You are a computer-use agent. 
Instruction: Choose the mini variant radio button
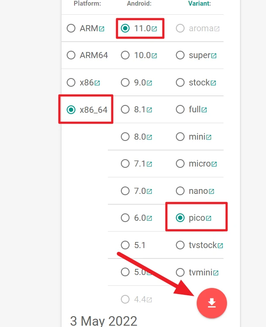coord(180,137)
